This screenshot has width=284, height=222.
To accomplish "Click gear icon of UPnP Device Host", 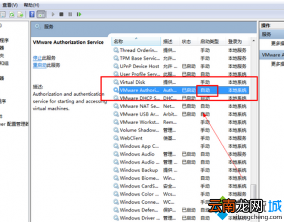I will pos(116,66).
